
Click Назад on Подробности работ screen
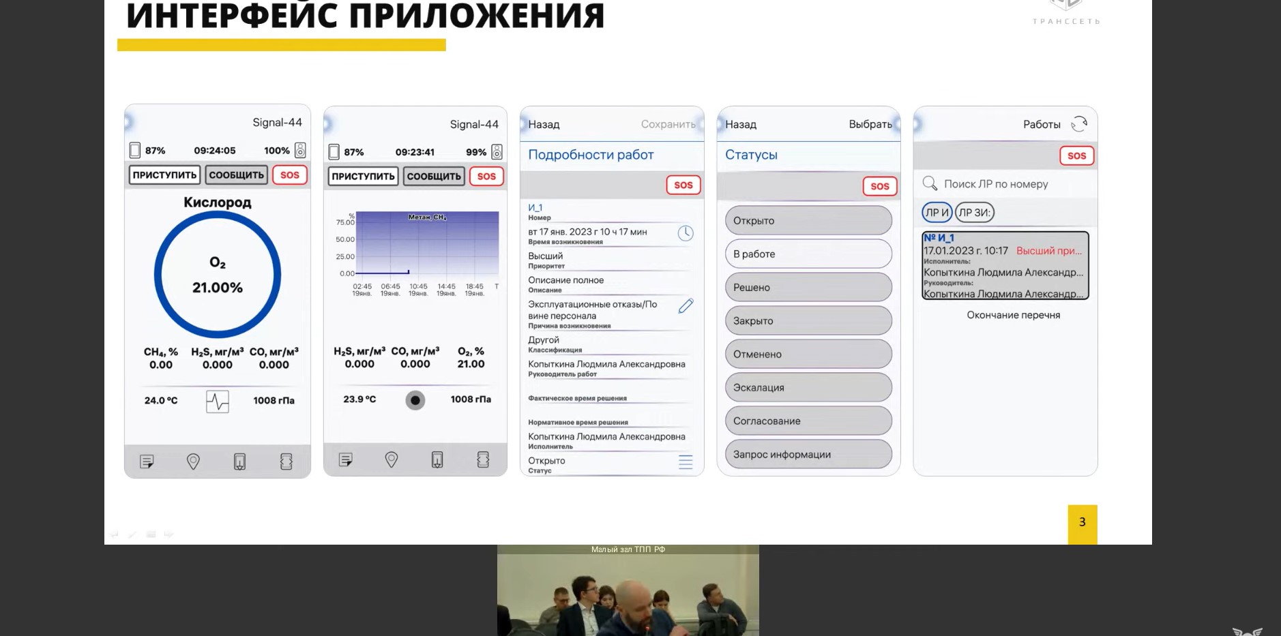point(544,125)
